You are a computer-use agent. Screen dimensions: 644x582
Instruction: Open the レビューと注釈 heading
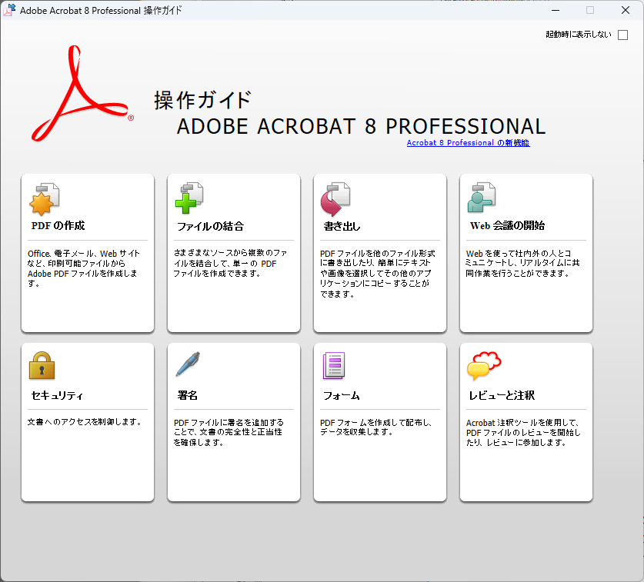click(x=502, y=395)
